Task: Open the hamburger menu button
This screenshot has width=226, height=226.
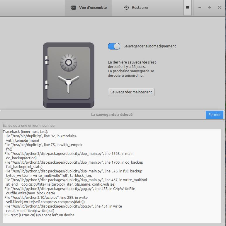Action: point(188,8)
